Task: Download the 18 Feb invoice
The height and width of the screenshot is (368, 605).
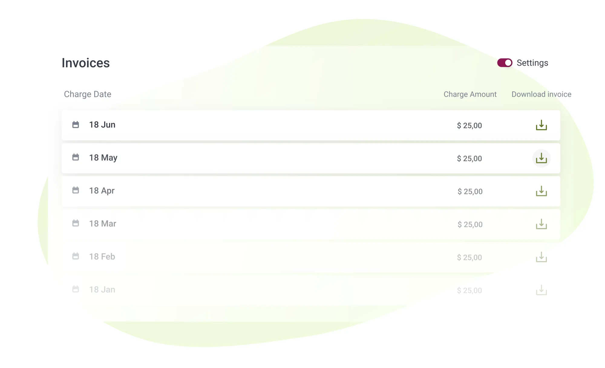Action: pos(541,257)
